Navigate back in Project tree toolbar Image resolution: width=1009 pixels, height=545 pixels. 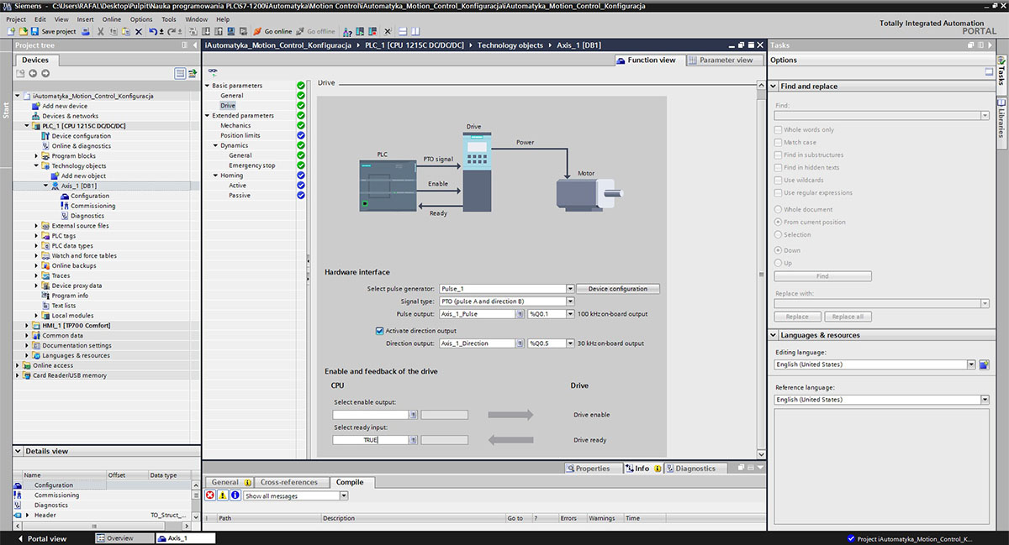point(34,73)
